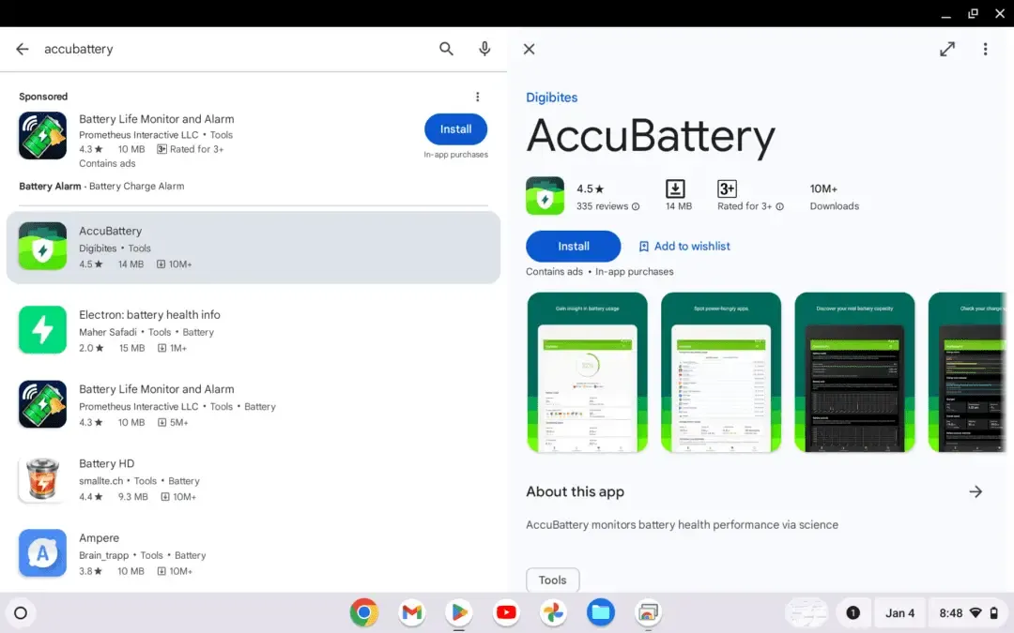Show info about 335 reviews
This screenshot has width=1014, height=633.
636,206
